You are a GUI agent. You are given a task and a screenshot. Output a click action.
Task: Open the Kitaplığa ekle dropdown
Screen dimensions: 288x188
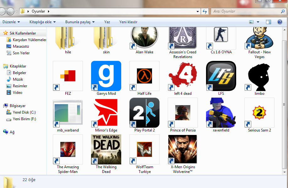pyautogui.click(x=42, y=22)
